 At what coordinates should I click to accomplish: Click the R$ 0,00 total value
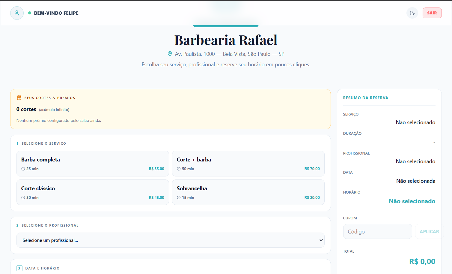click(422, 261)
